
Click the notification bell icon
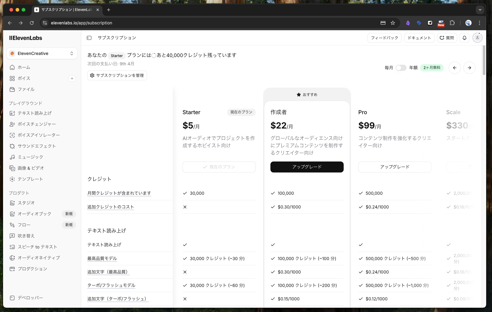point(465,38)
